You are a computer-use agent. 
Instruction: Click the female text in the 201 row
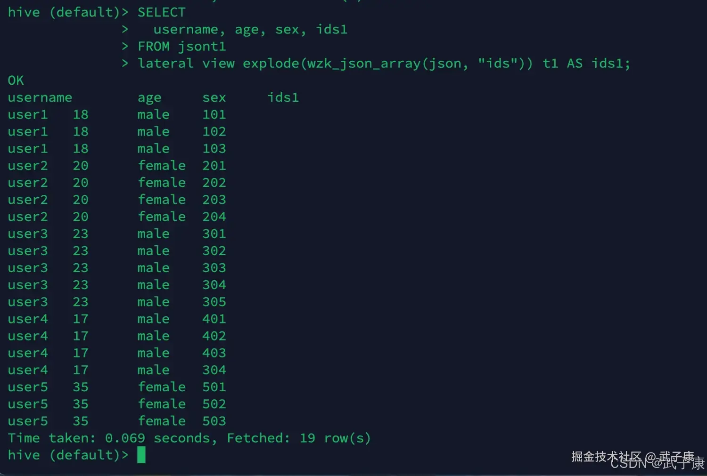[161, 166]
